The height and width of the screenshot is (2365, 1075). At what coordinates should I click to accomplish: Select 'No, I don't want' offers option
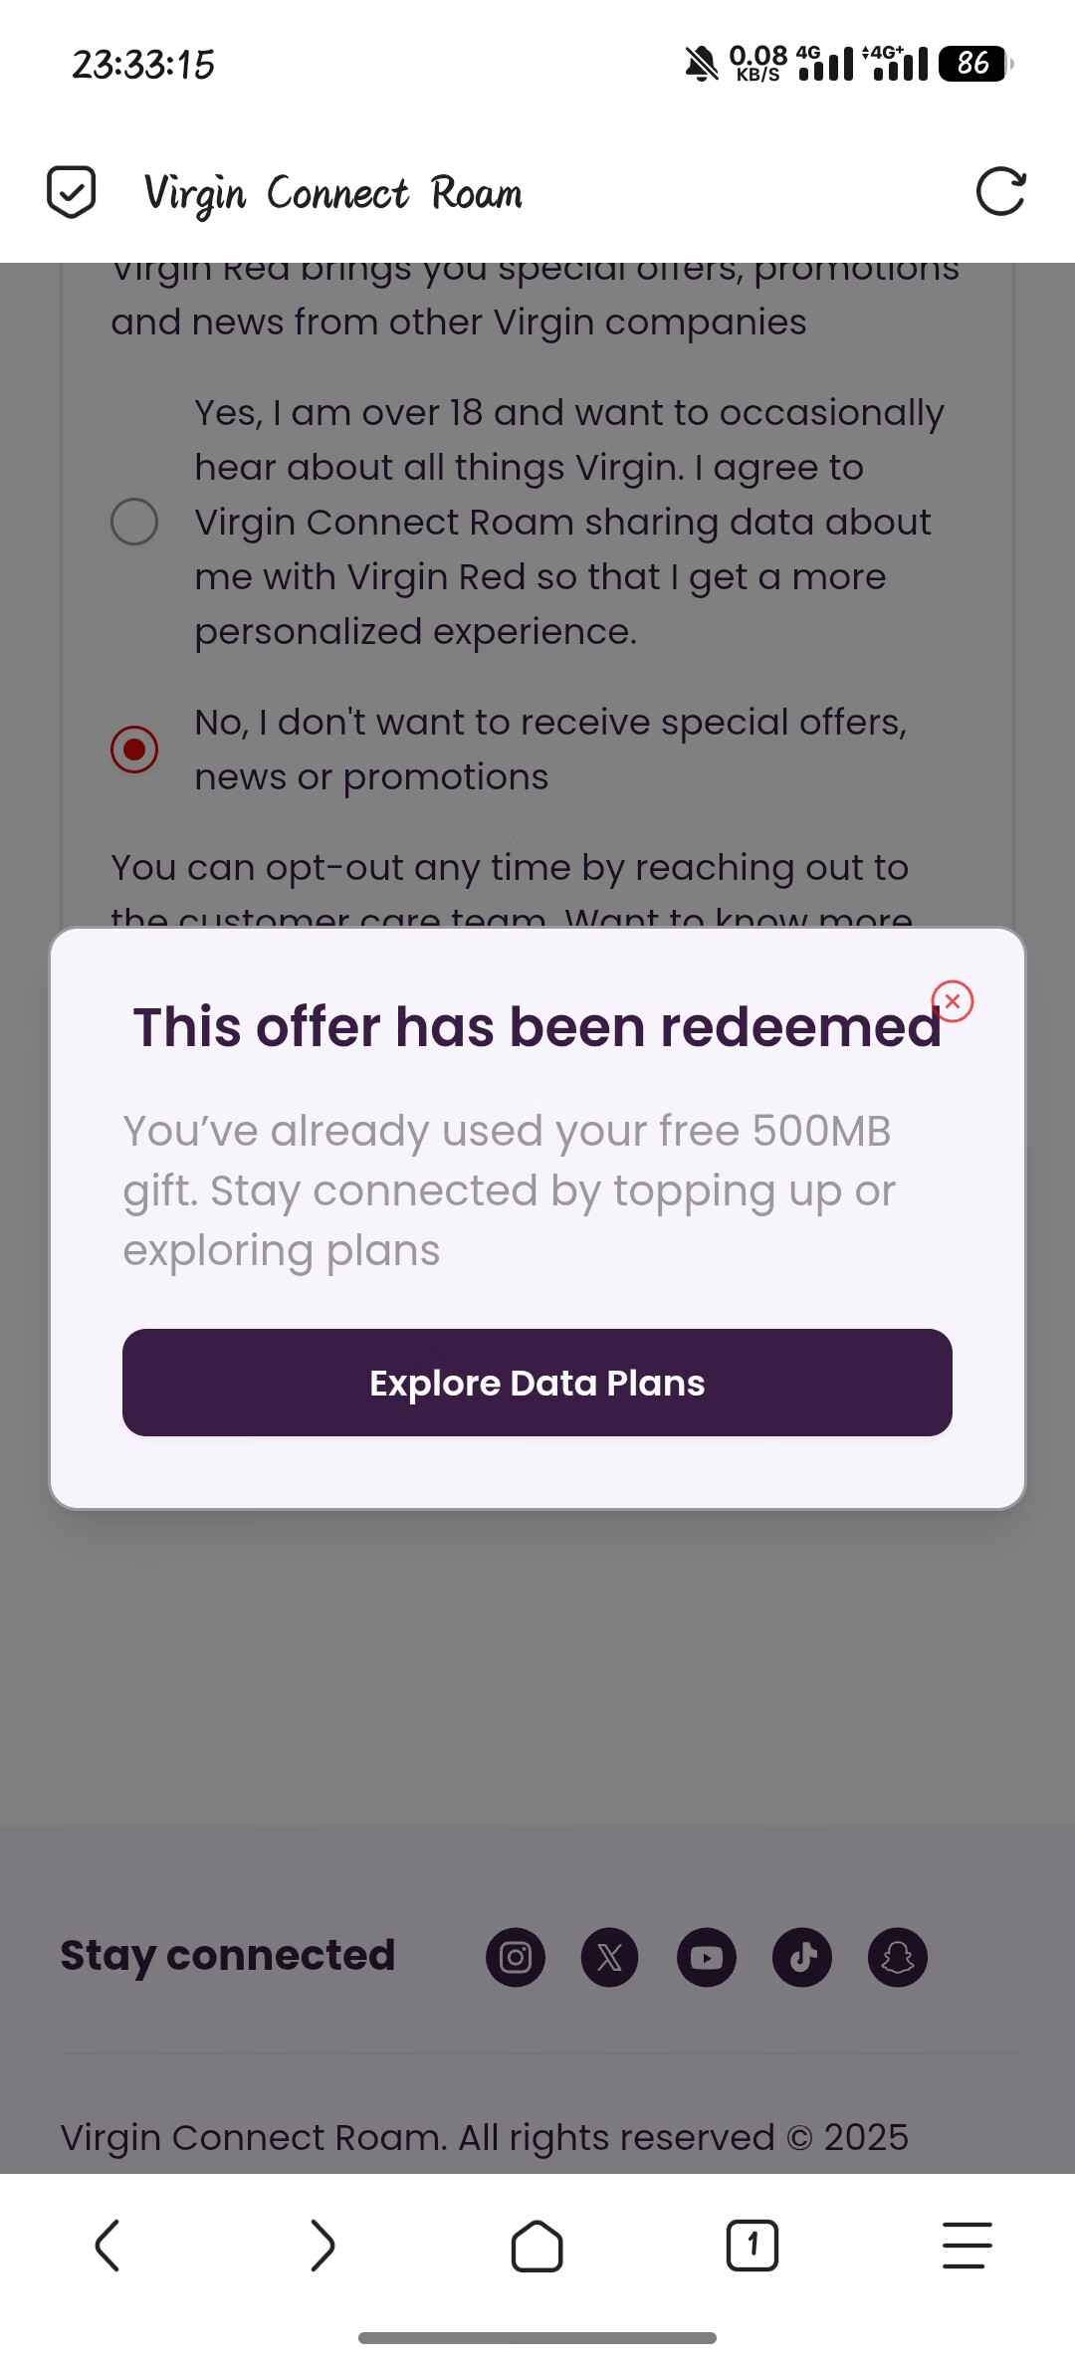[x=134, y=750]
